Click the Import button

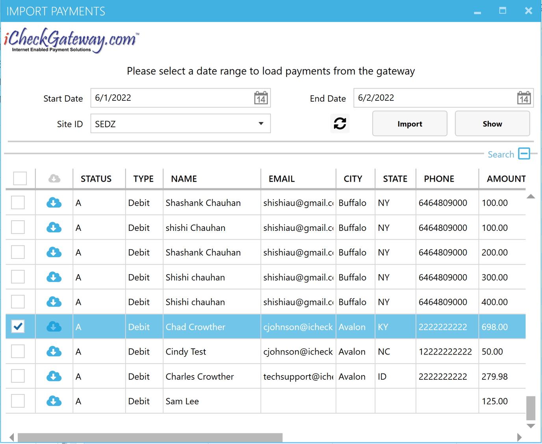[410, 123]
